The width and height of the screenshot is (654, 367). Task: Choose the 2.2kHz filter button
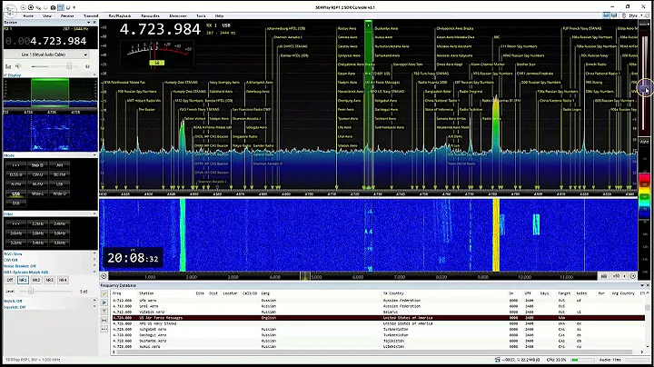click(37, 223)
